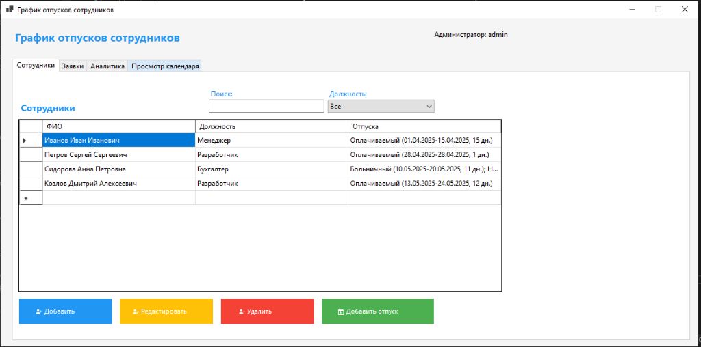This screenshot has width=701, height=347.
Task: Click the new-row asterisk row header
Action: coord(31,197)
